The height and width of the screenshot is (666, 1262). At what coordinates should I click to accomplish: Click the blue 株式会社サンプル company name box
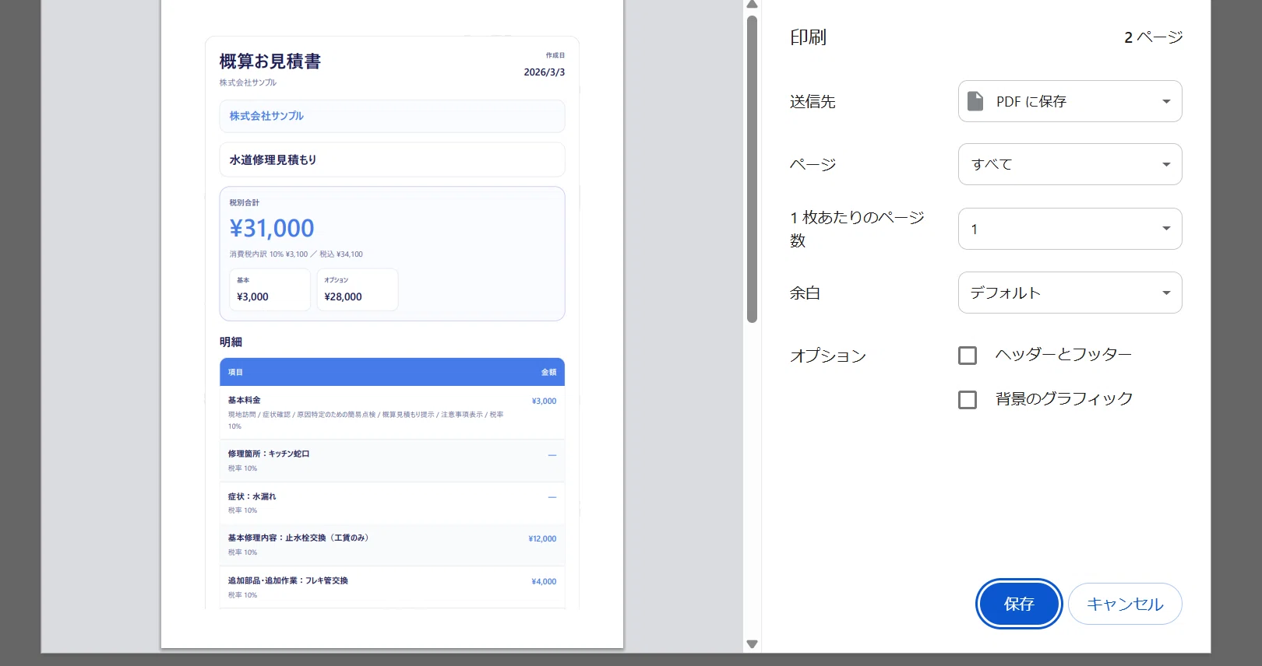click(x=392, y=116)
